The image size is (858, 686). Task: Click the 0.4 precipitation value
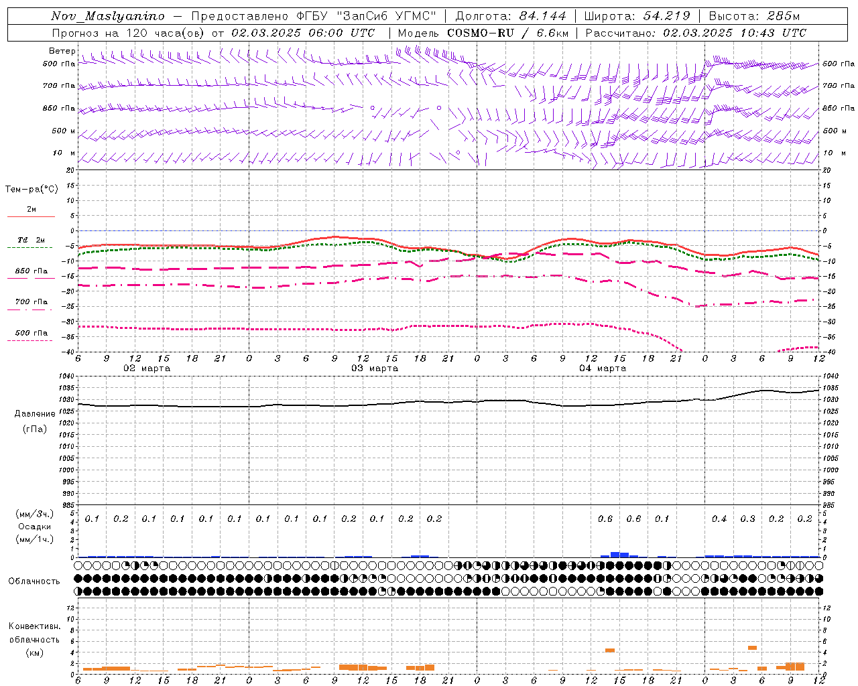pyautogui.click(x=719, y=519)
